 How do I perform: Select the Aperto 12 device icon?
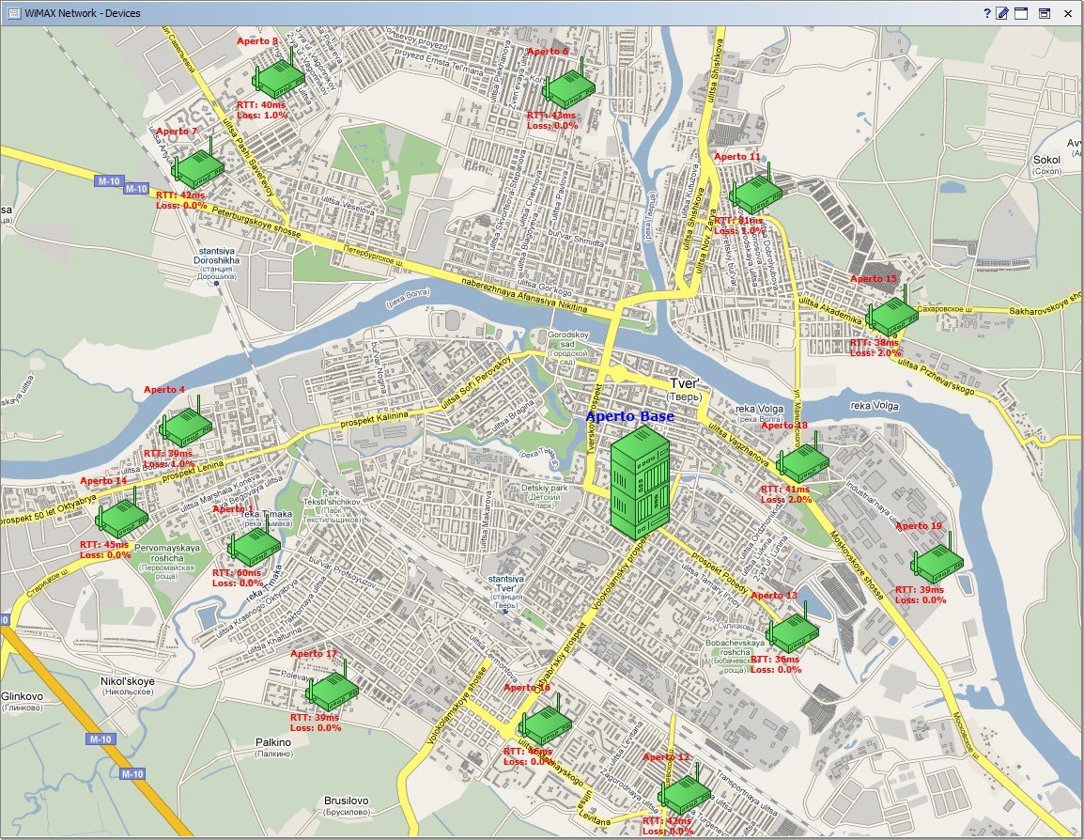pyautogui.click(x=685, y=790)
